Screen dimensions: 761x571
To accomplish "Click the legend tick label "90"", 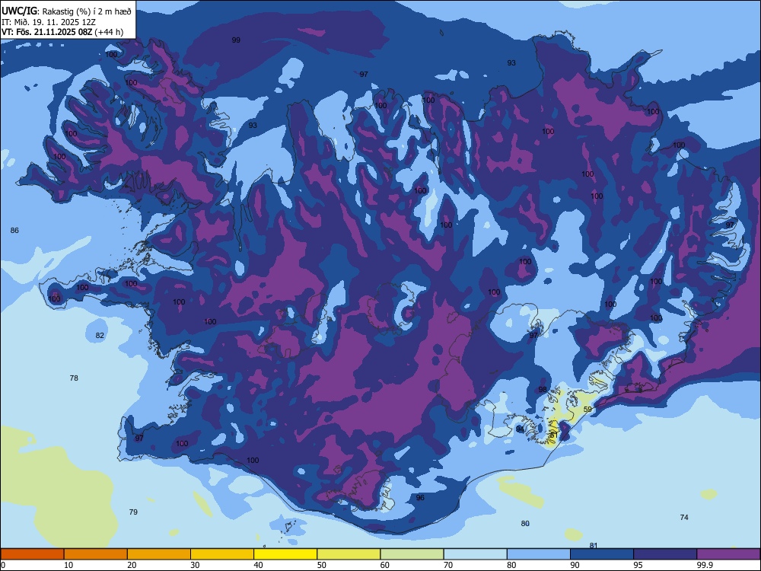I will click(575, 565).
